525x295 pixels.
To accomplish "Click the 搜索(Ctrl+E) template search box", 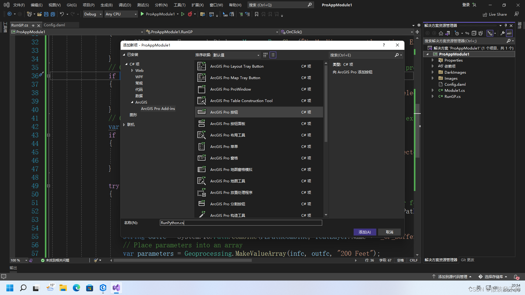I will (366, 55).
